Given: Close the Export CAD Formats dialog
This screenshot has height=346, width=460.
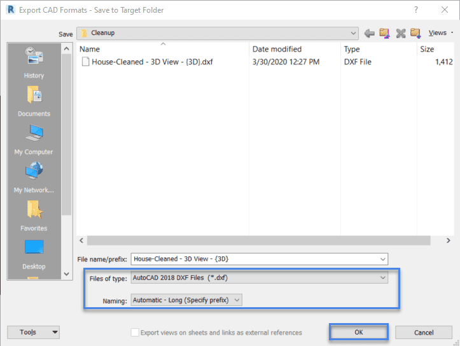Looking at the screenshot, I should (x=445, y=10).
